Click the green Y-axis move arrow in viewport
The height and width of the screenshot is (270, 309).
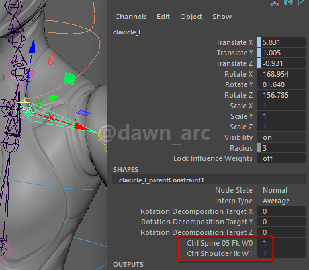pos(53,98)
